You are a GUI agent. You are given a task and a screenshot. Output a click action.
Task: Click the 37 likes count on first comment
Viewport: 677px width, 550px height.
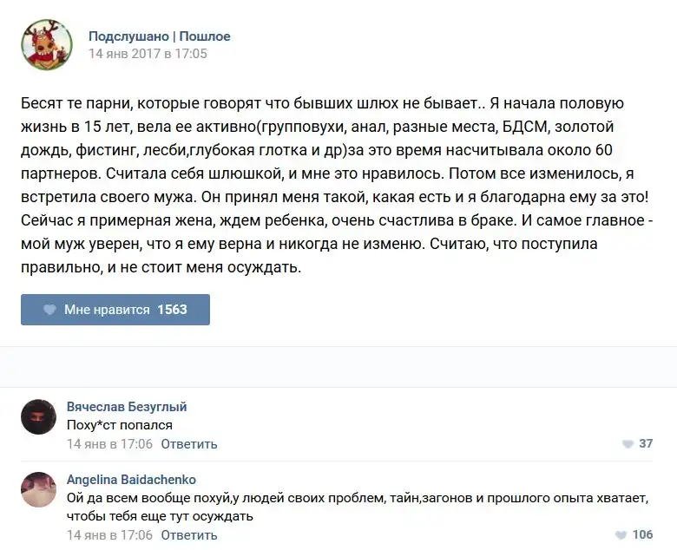[x=646, y=444]
